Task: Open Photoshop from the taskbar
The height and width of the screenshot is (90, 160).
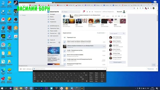Action: click(x=36, y=88)
